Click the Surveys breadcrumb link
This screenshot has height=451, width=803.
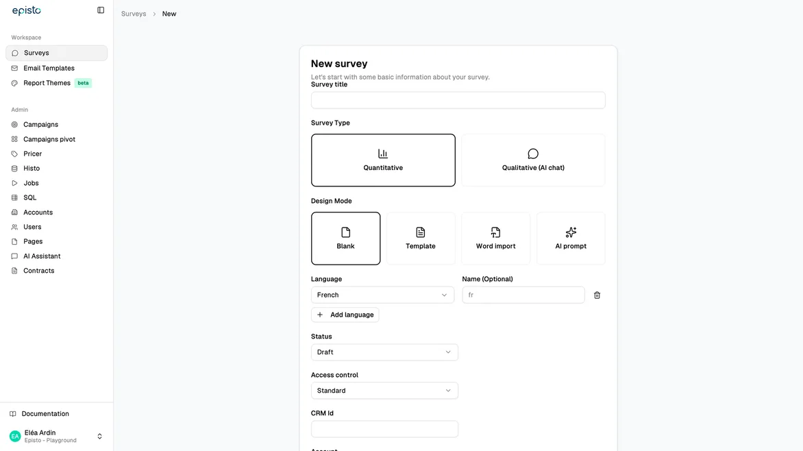[x=134, y=14]
